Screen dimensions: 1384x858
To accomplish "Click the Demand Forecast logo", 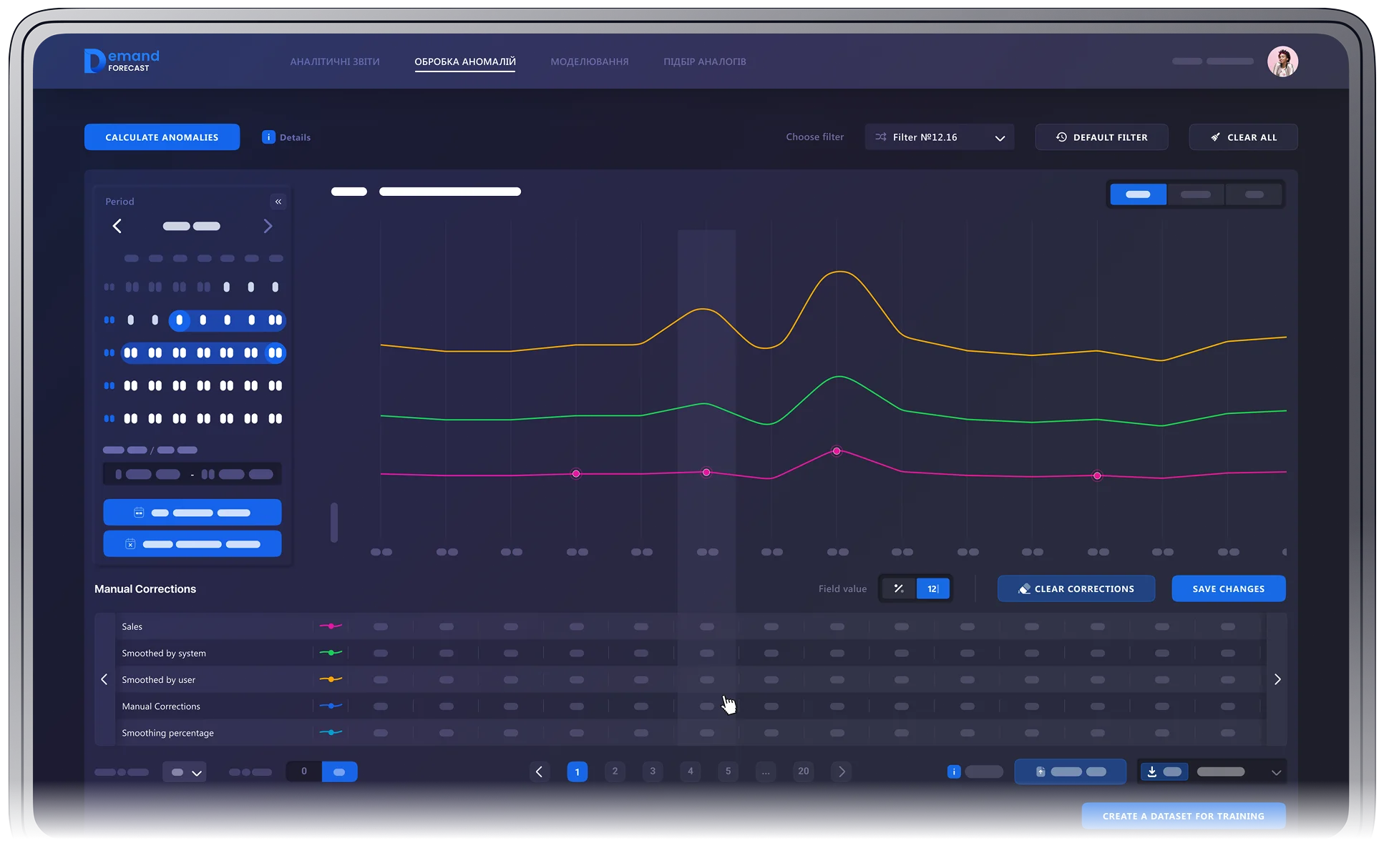I will click(122, 61).
